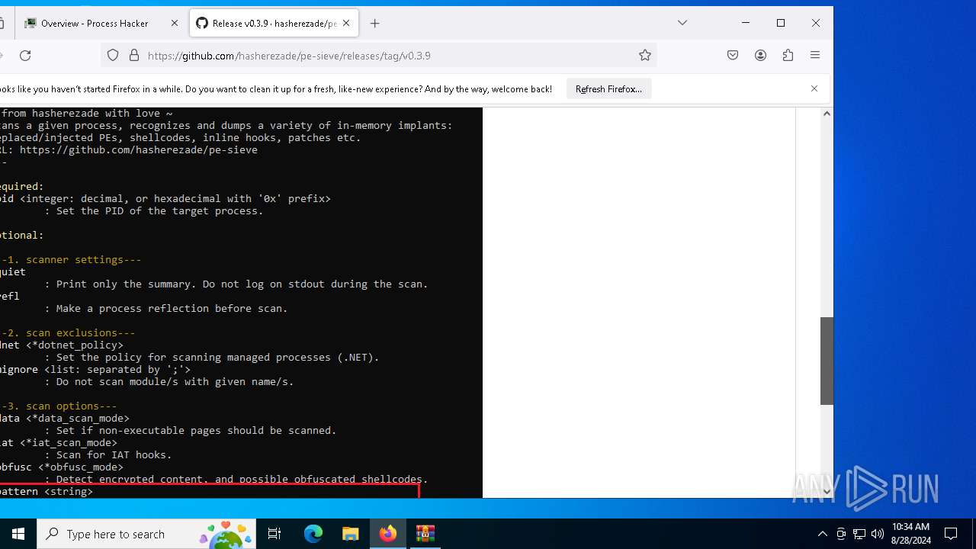The height and width of the screenshot is (549, 976).
Task: Dismiss the Firefox refresh notification bar
Action: (x=814, y=88)
